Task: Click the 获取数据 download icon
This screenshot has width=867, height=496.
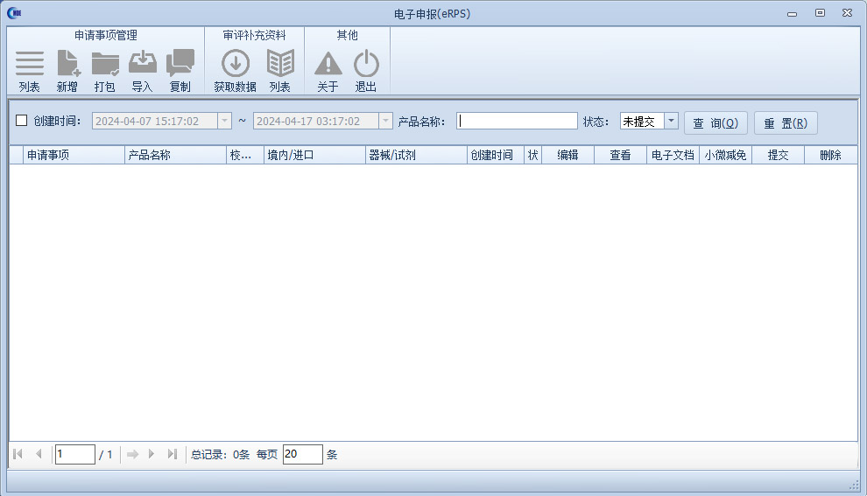Action: click(235, 64)
